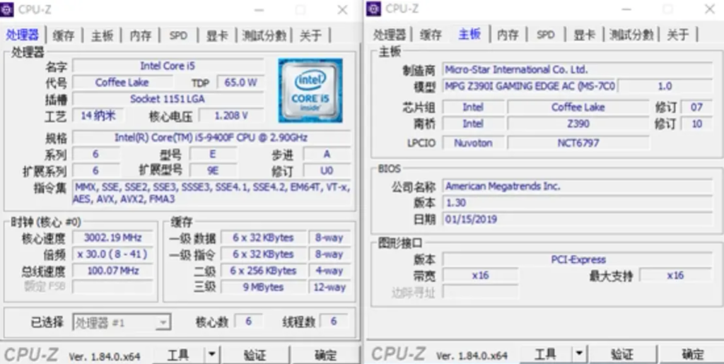Image resolution: width=724 pixels, height=364 pixels.
Task: Click the 'Intel Core i5' name field
Action: (168, 66)
